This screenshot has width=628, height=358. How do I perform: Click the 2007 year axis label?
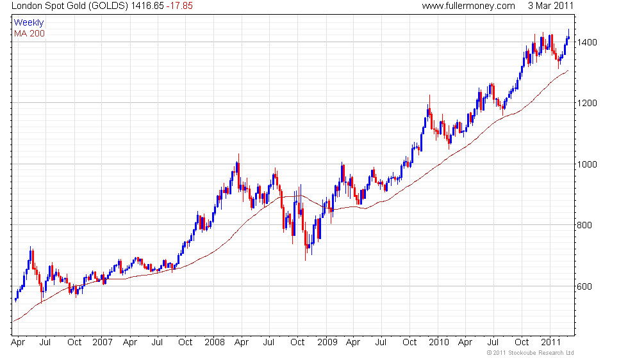[102, 343]
